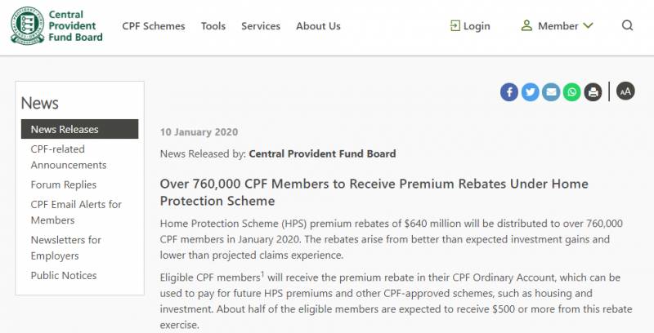Open CPF Email Alerts for Members
Viewport: 654px width, 333px height.
click(x=75, y=212)
